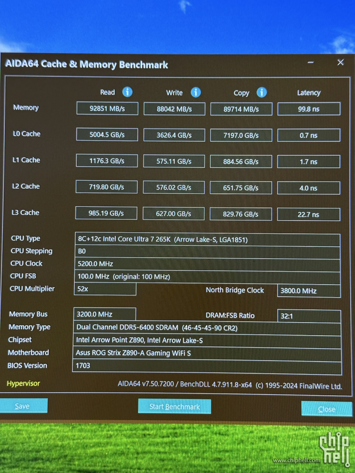Click Start Benchmark
355x473 pixels.
pyautogui.click(x=175, y=406)
